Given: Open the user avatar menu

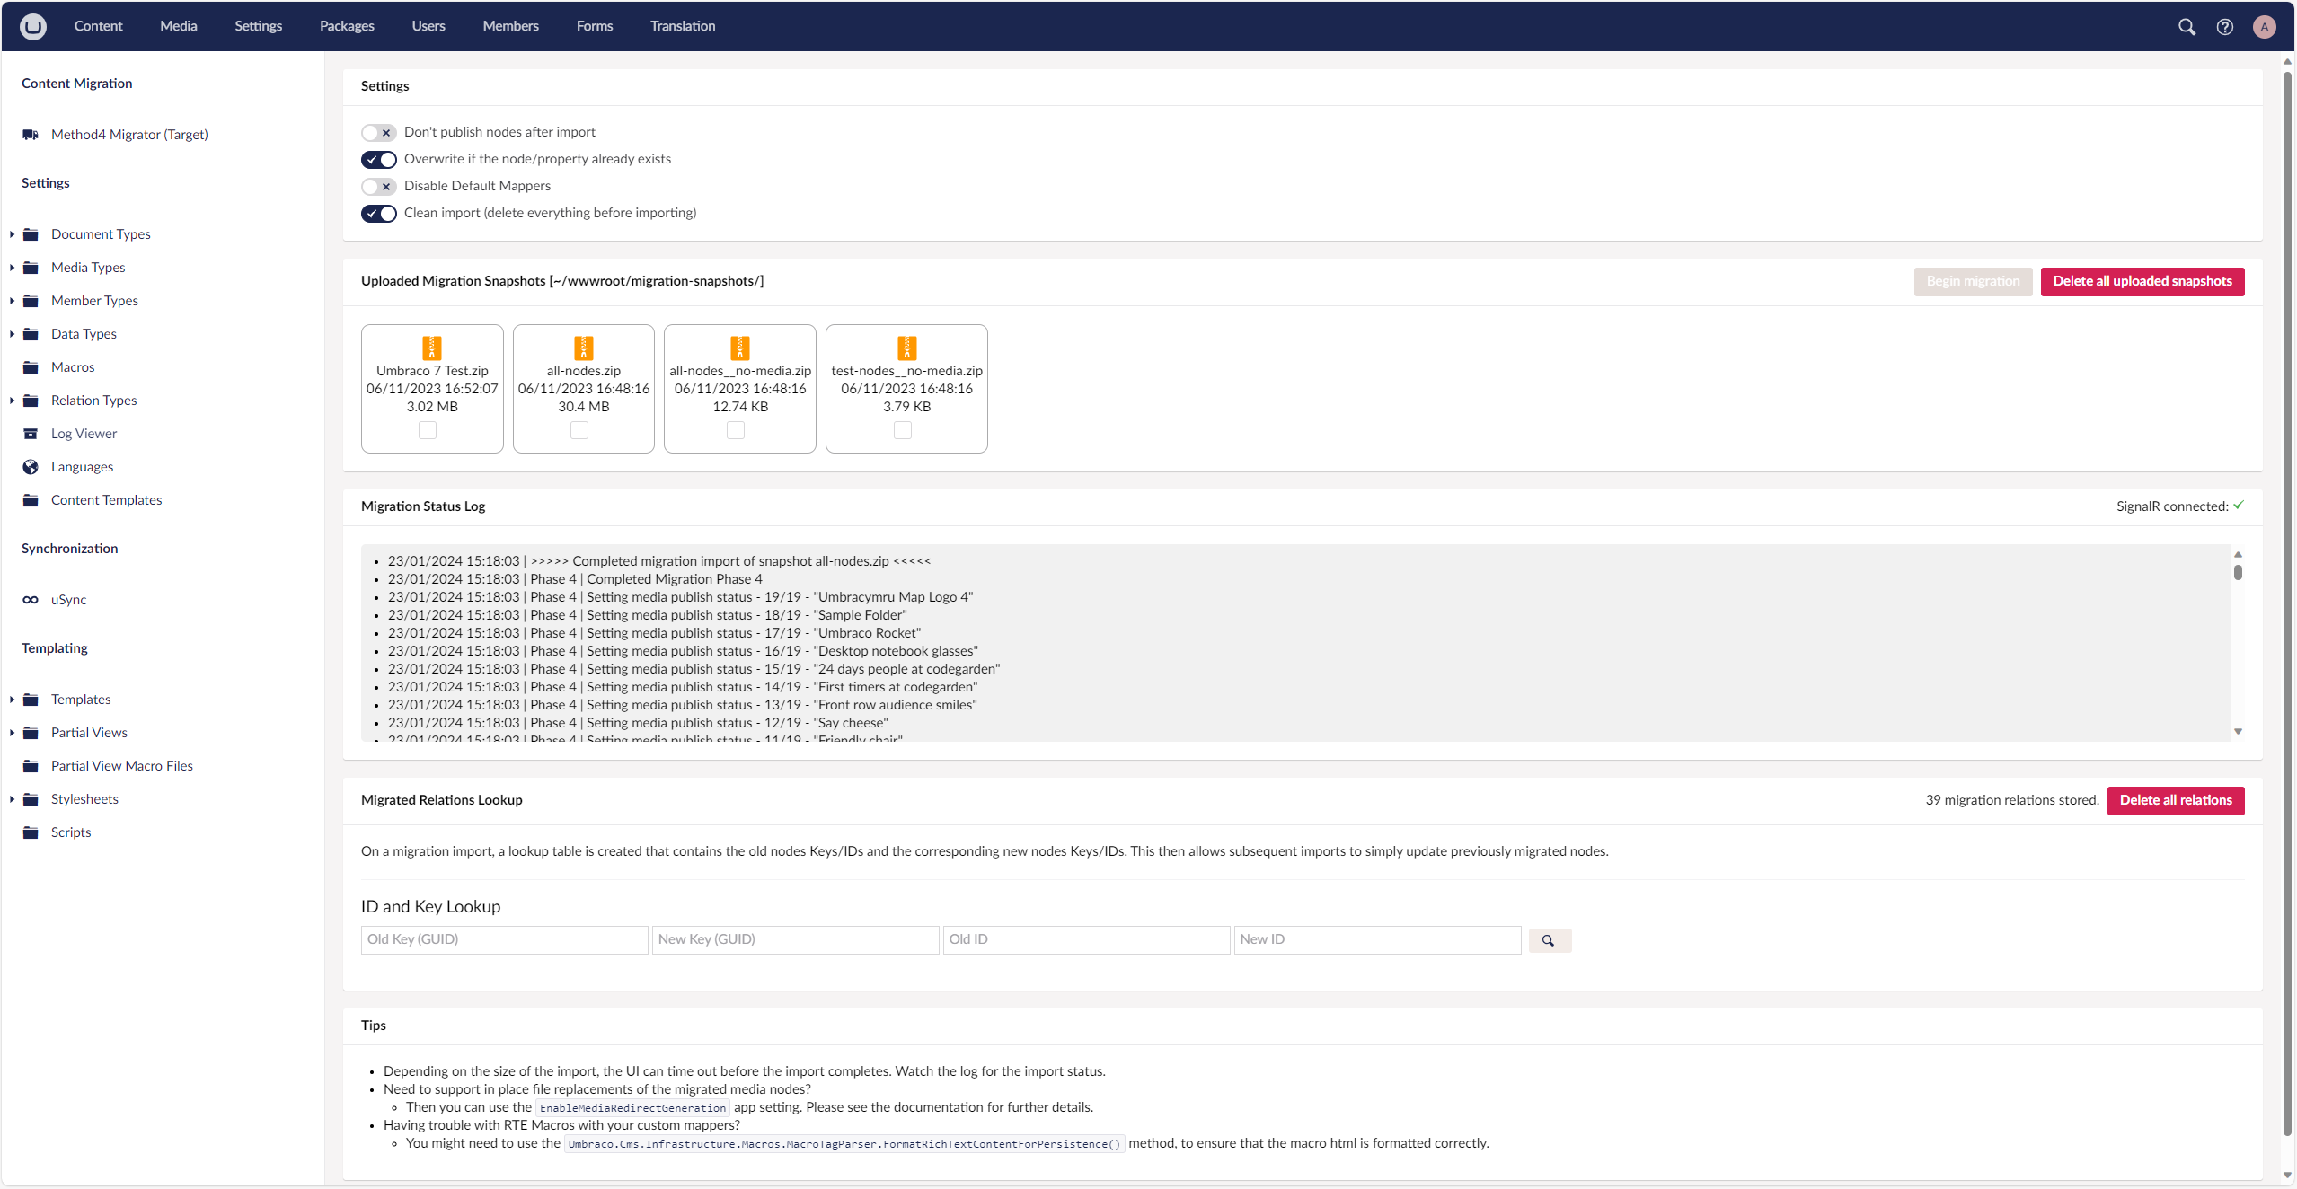Looking at the screenshot, I should (2264, 27).
